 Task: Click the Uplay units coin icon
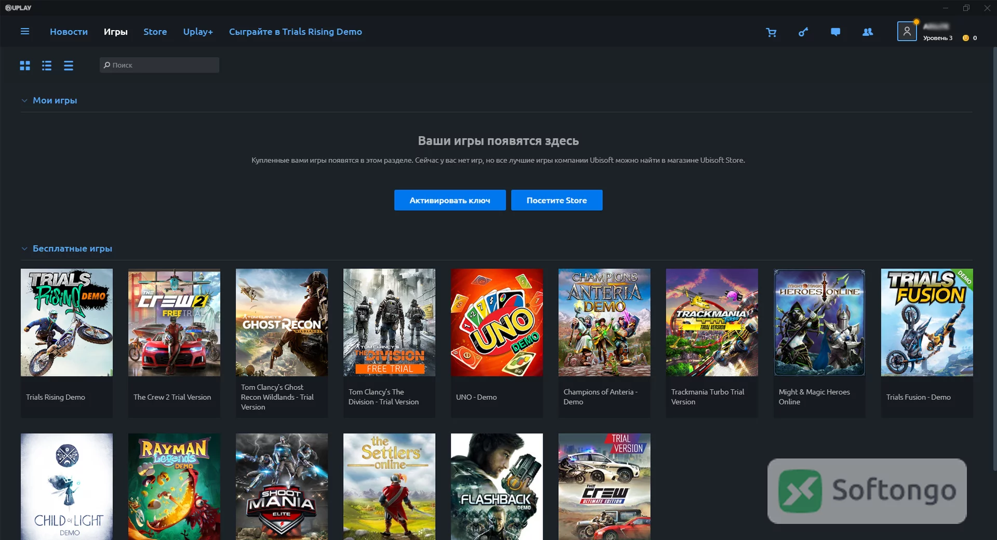click(x=966, y=38)
